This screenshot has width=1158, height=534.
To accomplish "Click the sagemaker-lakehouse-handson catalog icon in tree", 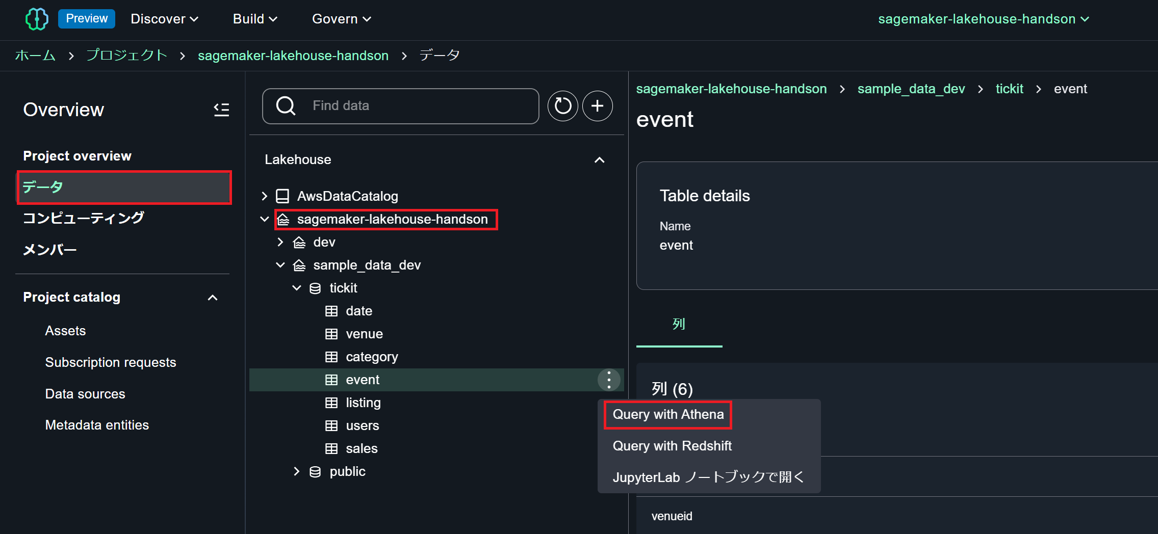I will click(x=283, y=219).
